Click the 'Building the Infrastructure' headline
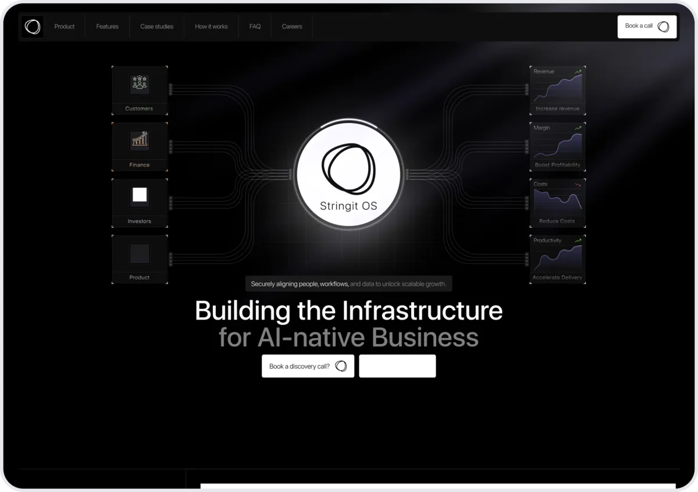 tap(348, 310)
